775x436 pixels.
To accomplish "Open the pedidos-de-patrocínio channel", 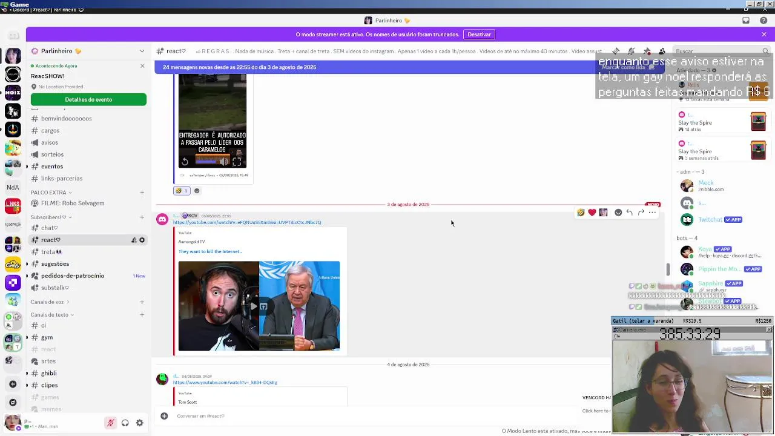I will point(73,276).
